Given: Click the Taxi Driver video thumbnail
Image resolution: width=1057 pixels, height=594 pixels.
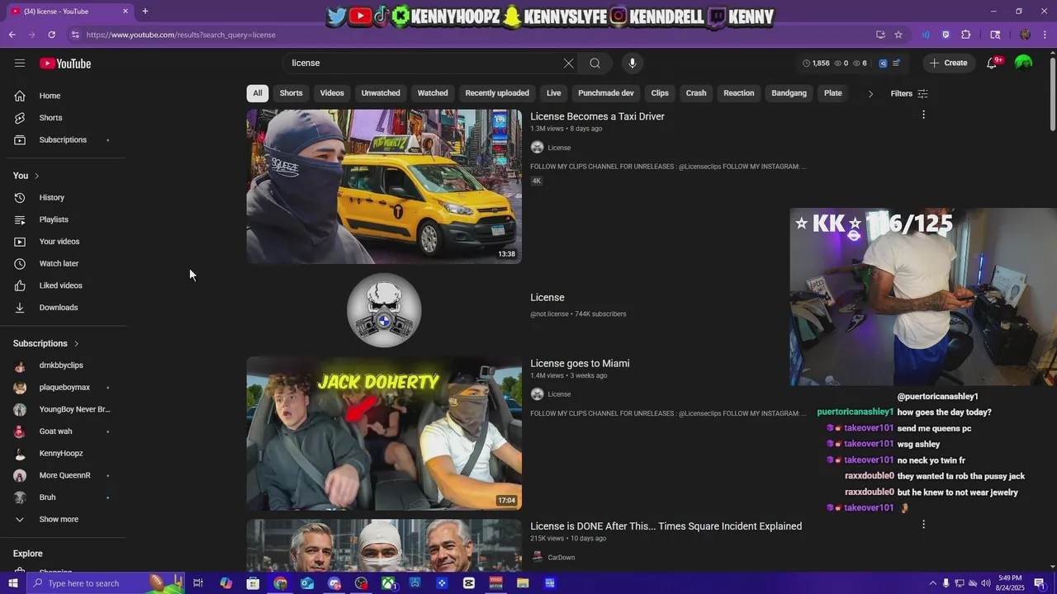Looking at the screenshot, I should [384, 186].
